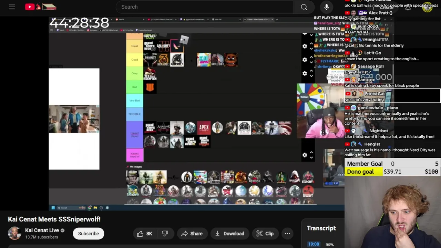
Task: Pick Five Nights at Freddy's bear icon
Action: [231, 60]
